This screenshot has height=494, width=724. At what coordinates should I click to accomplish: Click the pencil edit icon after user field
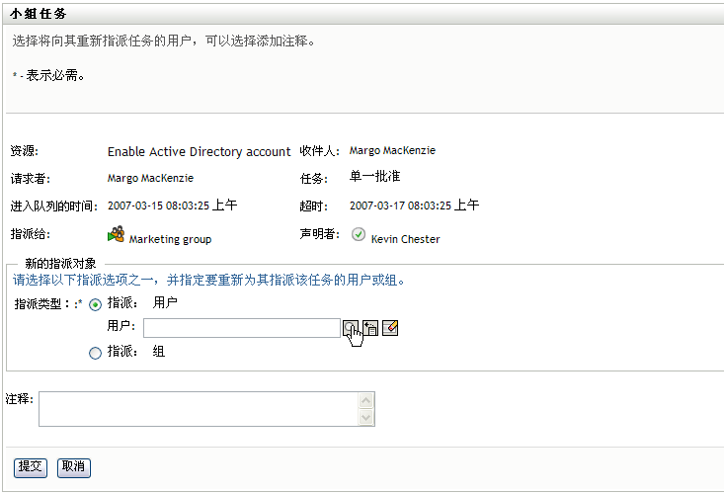click(390, 328)
